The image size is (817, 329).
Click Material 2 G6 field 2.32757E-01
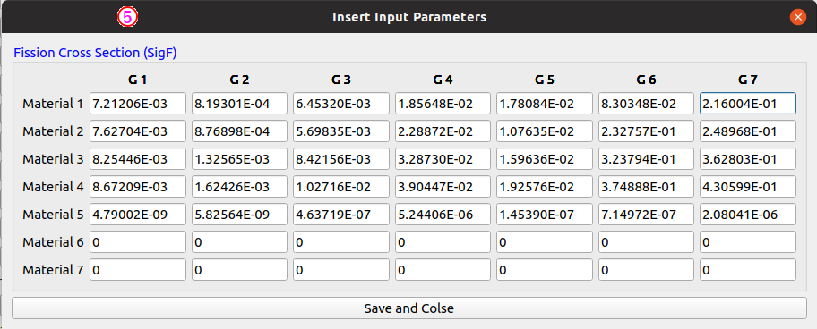coord(646,131)
